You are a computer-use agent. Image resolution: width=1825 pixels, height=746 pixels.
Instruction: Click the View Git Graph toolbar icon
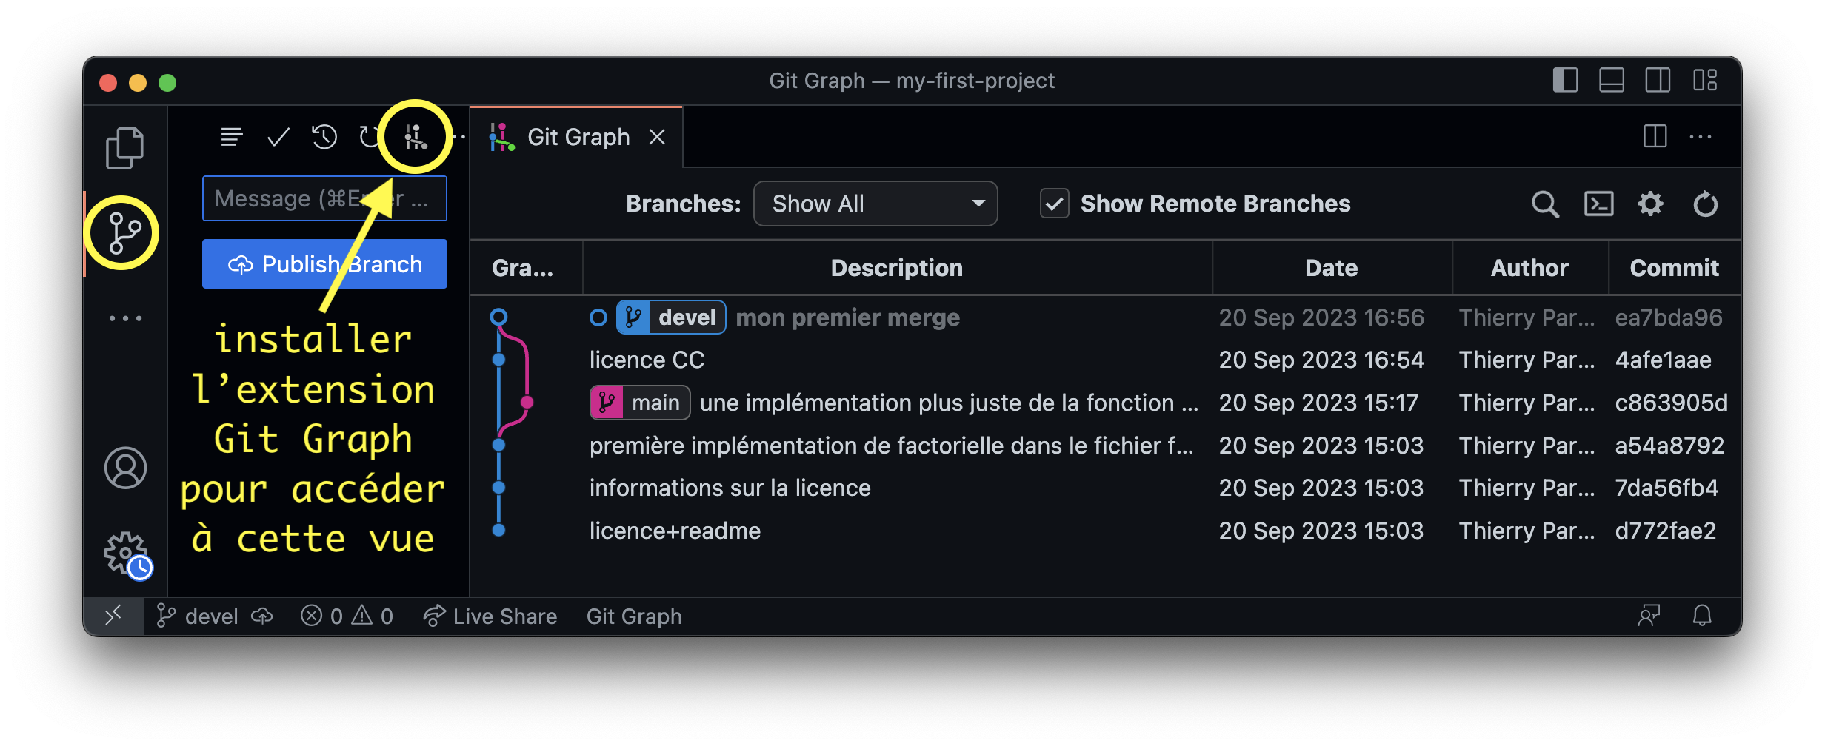[415, 137]
